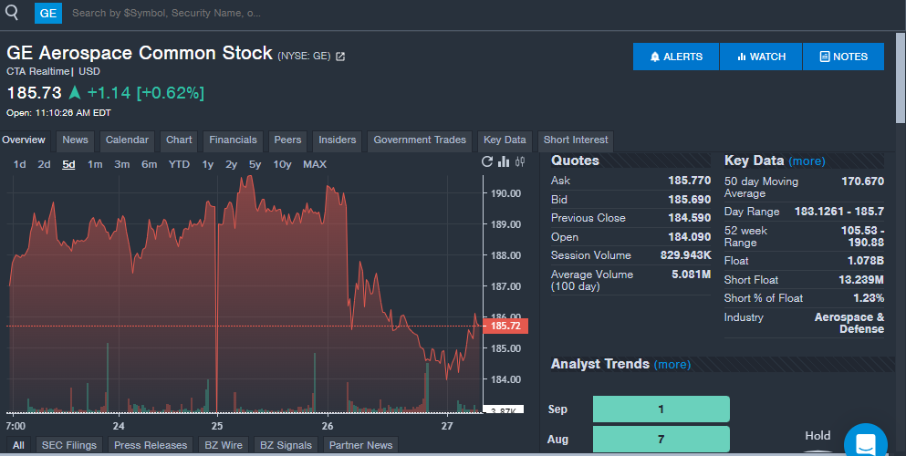
Task: Click the Ask value 185.770
Action: [x=690, y=181]
